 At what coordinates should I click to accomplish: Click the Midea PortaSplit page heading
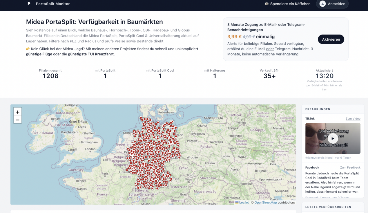pyautogui.click(x=95, y=22)
